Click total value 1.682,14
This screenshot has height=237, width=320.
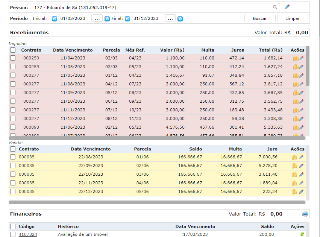click(x=273, y=58)
